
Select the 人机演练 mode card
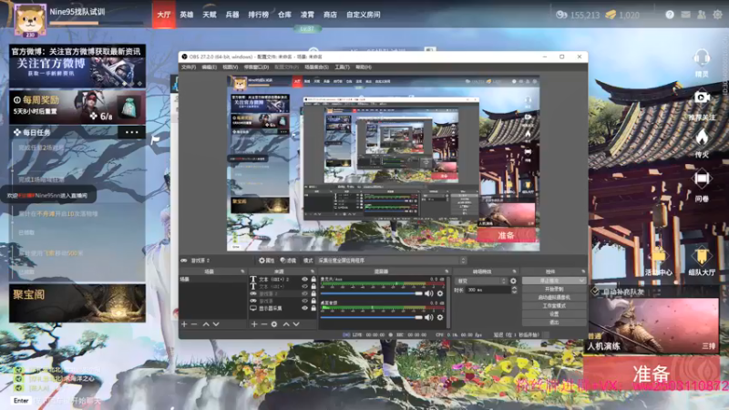[x=653, y=325]
